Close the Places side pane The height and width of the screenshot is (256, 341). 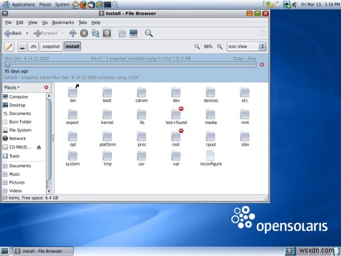[x=46, y=87]
